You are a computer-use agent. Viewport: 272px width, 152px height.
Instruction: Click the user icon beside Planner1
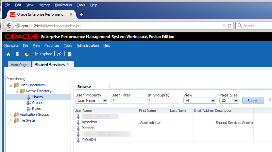78,128
